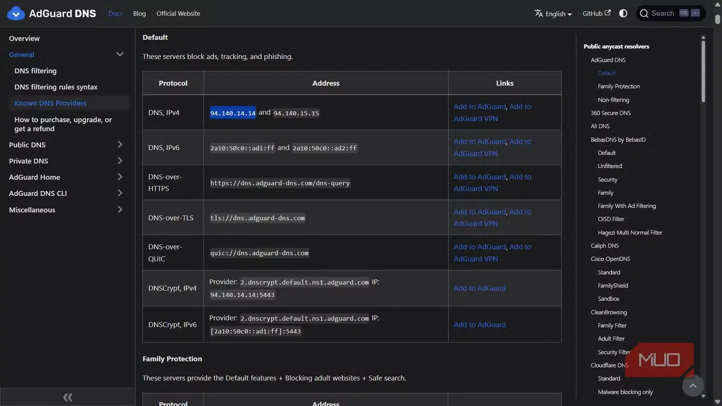Click the main page scrollbar thumb
The width and height of the screenshot is (722, 406).
pos(717,18)
